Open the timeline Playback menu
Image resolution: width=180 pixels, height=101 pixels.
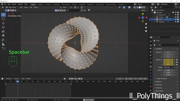9,79
